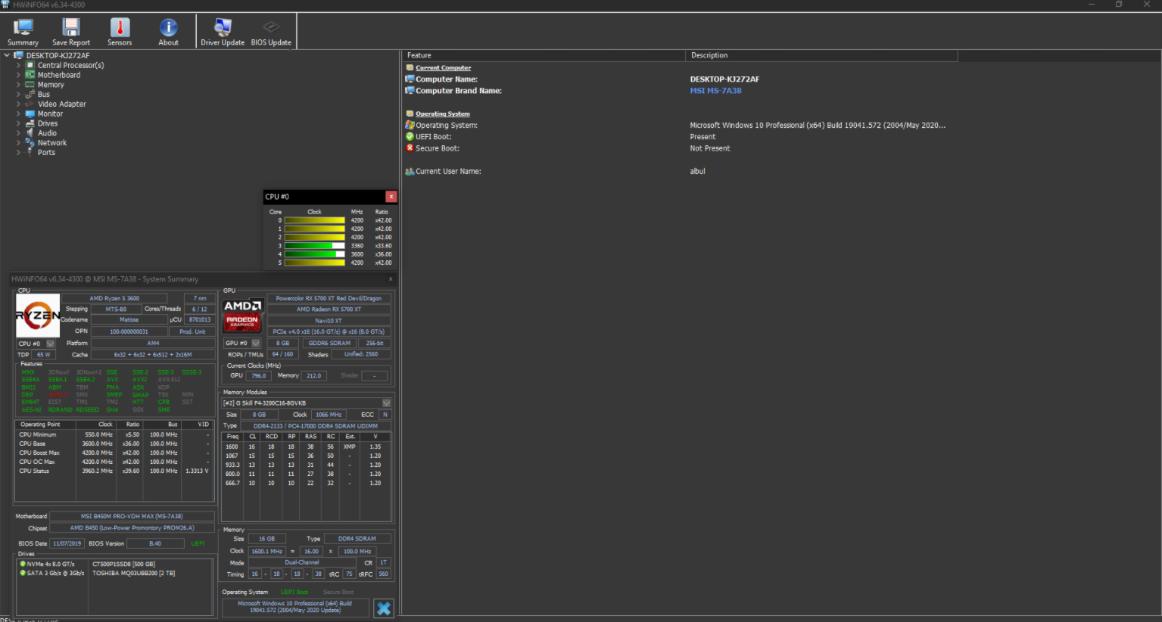The height and width of the screenshot is (622, 1162).
Task: Click Core 4 green clock bar
Action: point(315,254)
